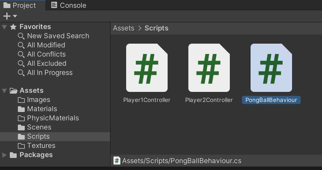Collapse the Assets folder tree arrow

point(4,91)
